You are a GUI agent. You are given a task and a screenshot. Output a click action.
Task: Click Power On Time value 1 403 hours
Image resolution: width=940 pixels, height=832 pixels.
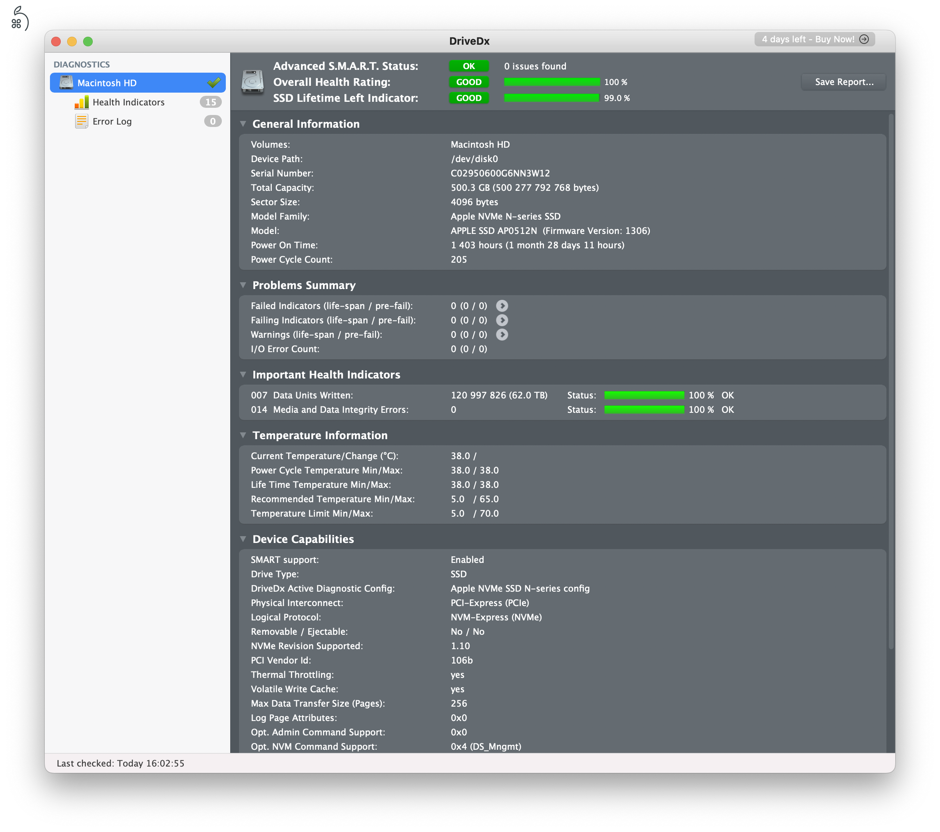(x=537, y=245)
